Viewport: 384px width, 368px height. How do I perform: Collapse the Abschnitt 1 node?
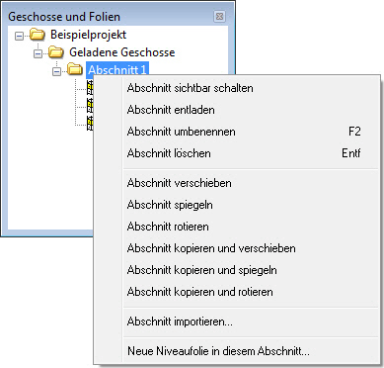point(56,70)
